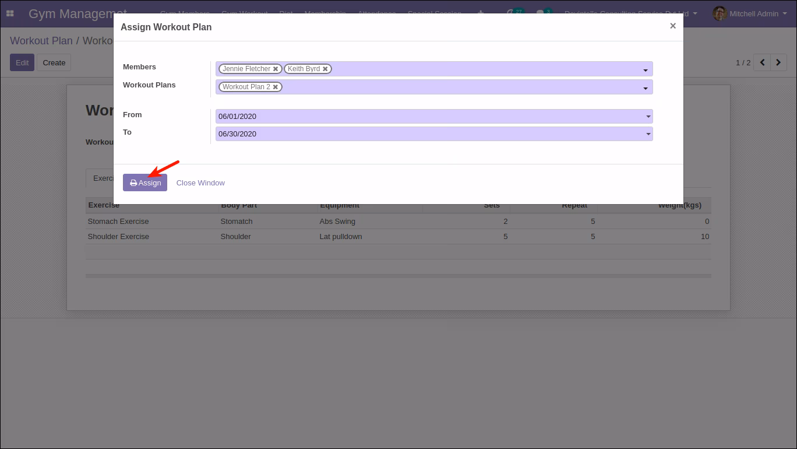Remove the Keith Byrd member tag
The width and height of the screenshot is (797, 449).
click(x=325, y=69)
